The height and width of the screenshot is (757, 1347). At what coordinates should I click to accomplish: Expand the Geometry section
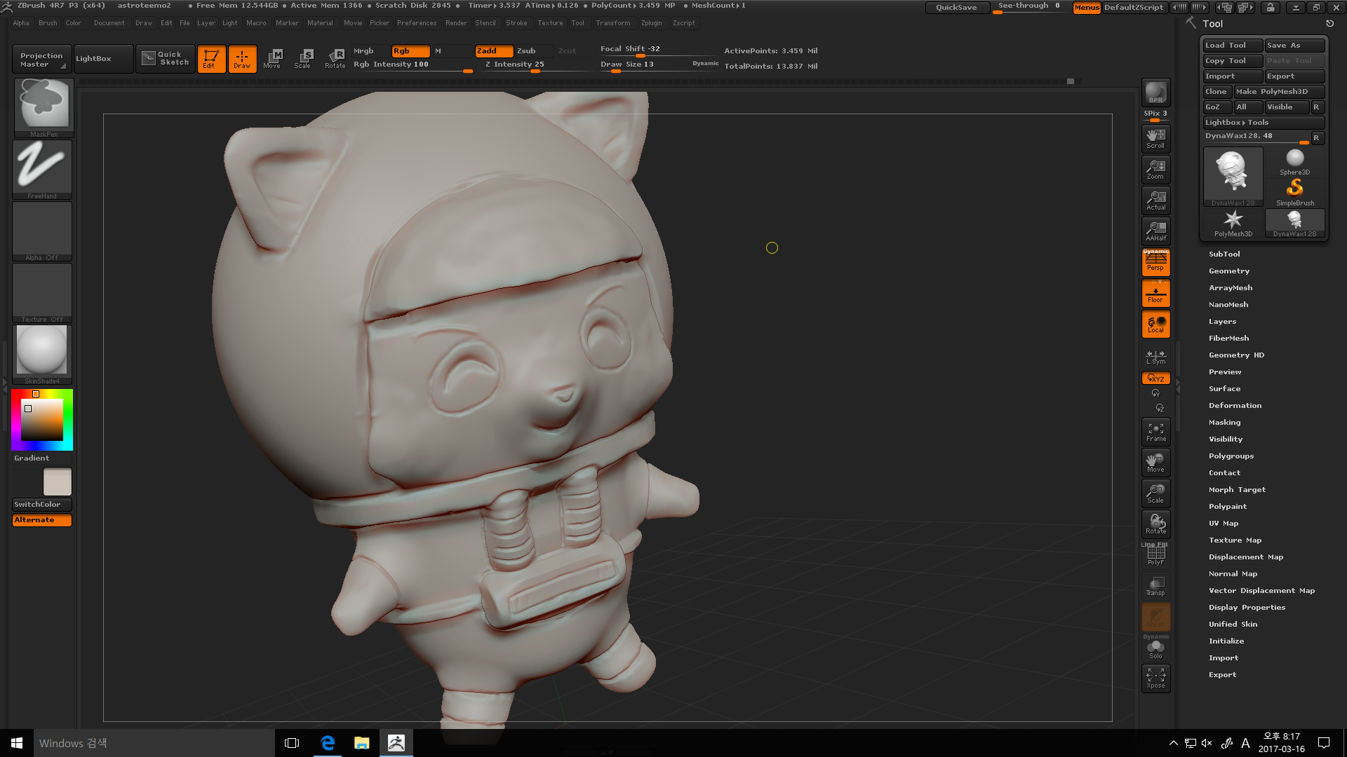1228,271
